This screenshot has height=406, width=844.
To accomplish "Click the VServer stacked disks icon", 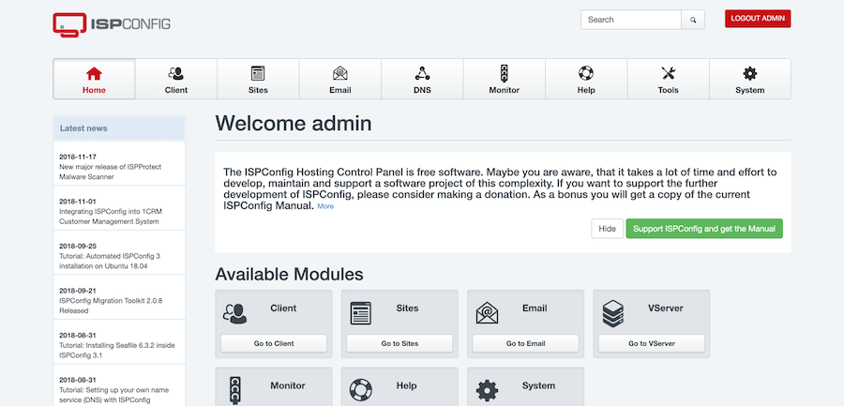I will point(612,313).
